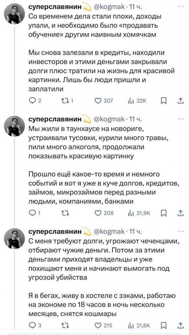Like the tweet with 208 likes
189x335 pixels.
[x=98, y=213]
